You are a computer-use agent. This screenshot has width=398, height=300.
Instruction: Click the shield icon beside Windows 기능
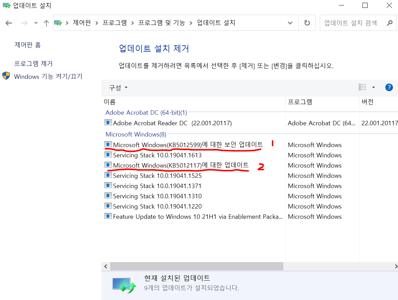tap(6, 76)
